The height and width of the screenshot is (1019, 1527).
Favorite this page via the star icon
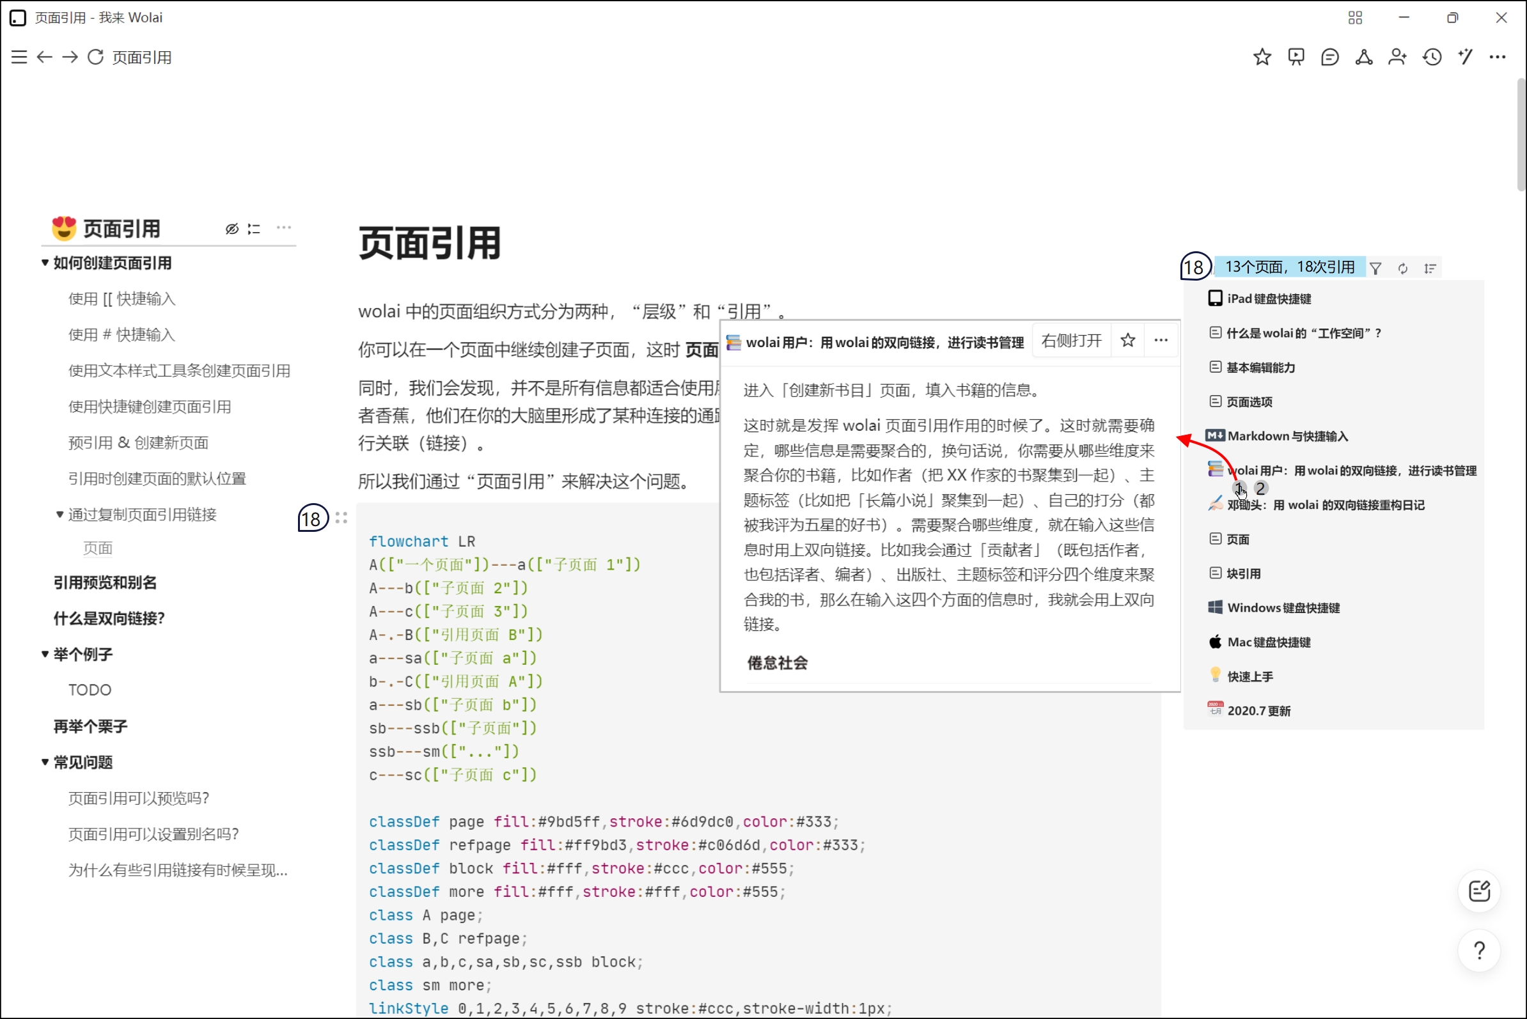1262,57
